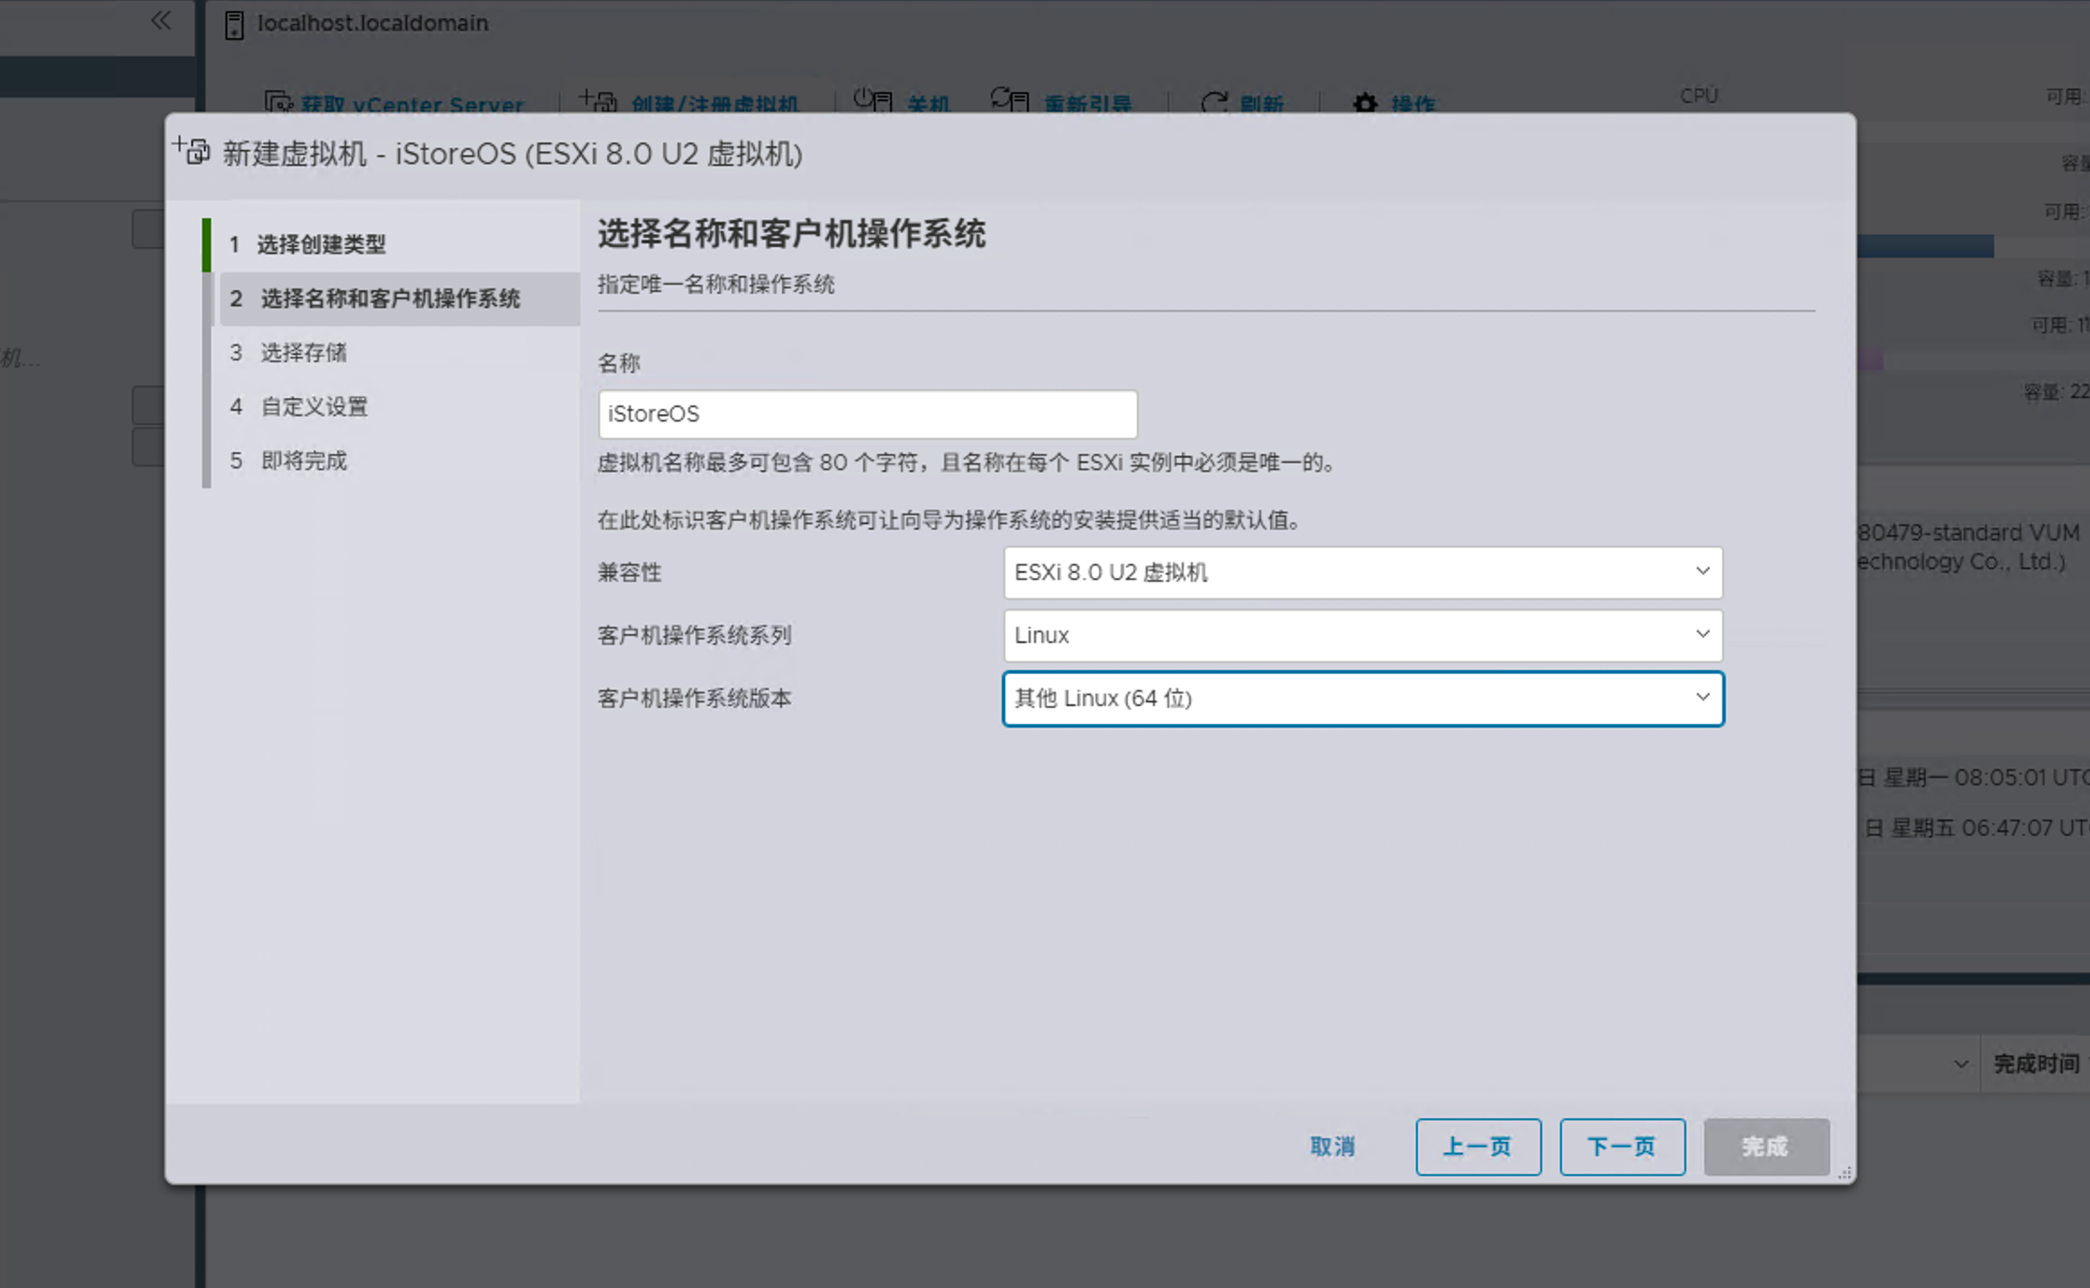Viewport: 2090px width, 1288px height.
Task: Click Cancel (取消) link in dialog
Action: click(x=1332, y=1147)
